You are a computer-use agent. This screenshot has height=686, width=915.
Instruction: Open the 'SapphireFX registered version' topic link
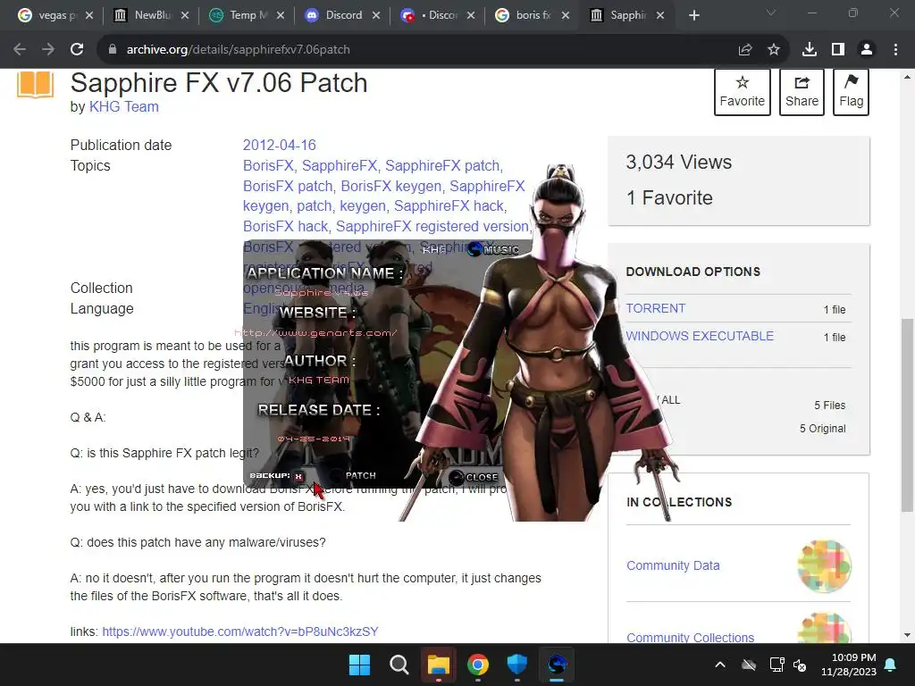click(x=432, y=226)
